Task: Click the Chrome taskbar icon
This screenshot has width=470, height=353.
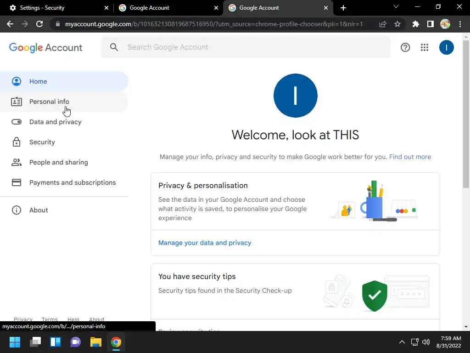Action: tap(116, 342)
